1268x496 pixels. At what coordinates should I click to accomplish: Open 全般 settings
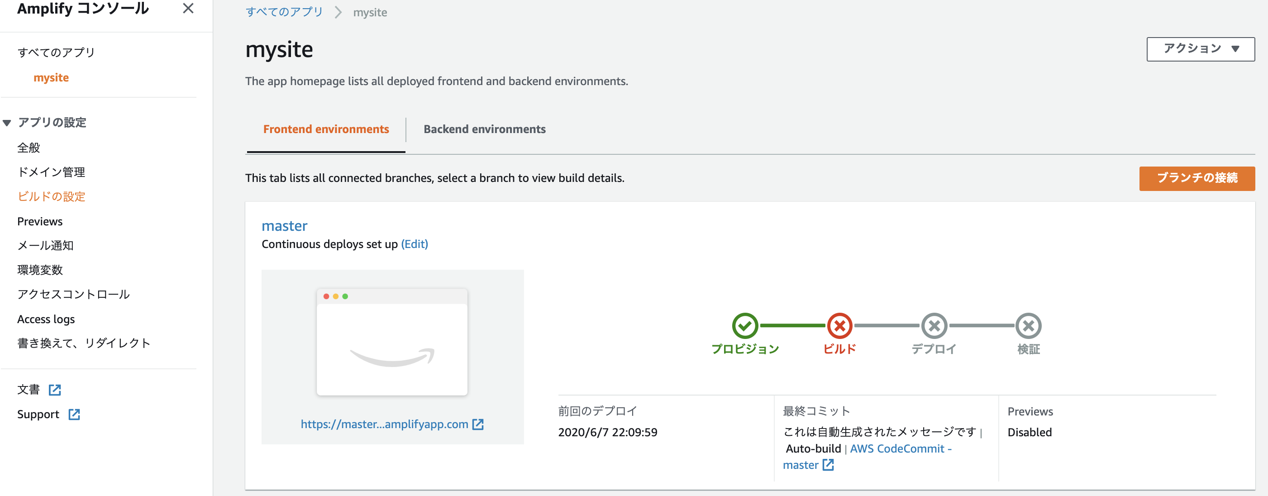29,148
